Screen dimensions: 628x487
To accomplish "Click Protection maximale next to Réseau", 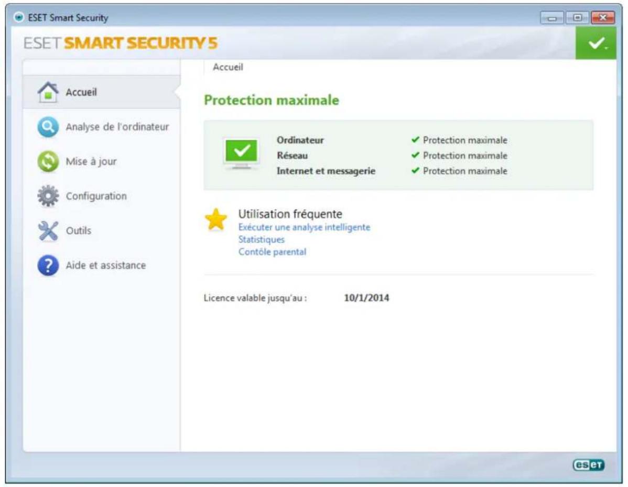I will click(465, 155).
